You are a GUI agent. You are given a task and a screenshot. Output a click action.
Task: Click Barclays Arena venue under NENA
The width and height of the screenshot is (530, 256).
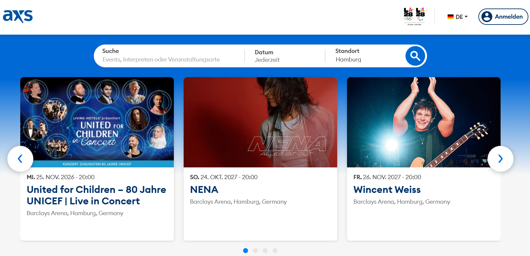point(239,202)
